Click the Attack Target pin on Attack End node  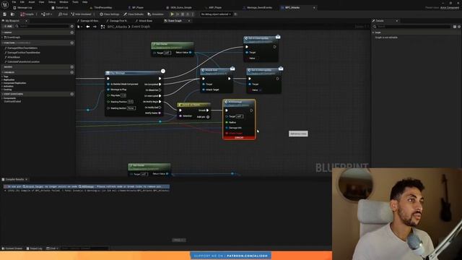coord(204,90)
